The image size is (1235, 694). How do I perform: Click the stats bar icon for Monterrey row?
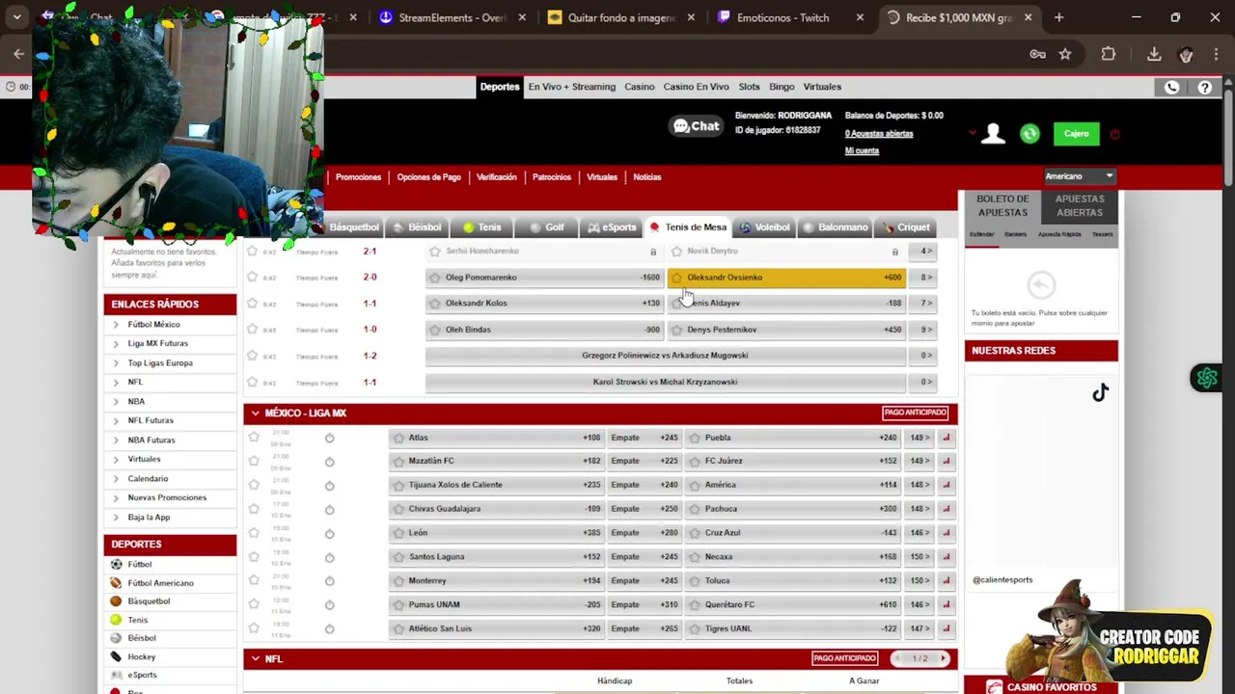(x=946, y=581)
